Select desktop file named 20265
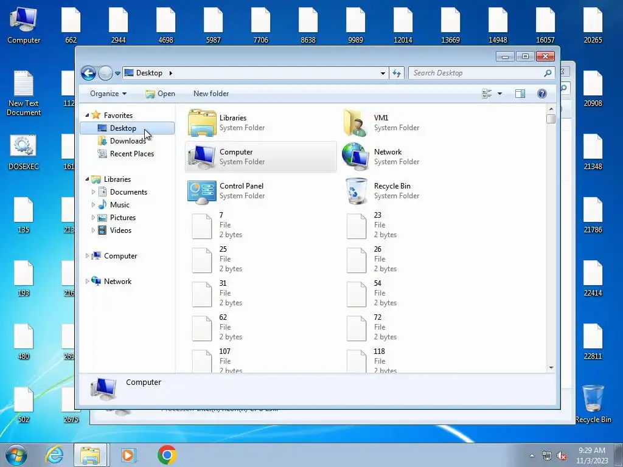The image size is (623, 467). (593, 25)
